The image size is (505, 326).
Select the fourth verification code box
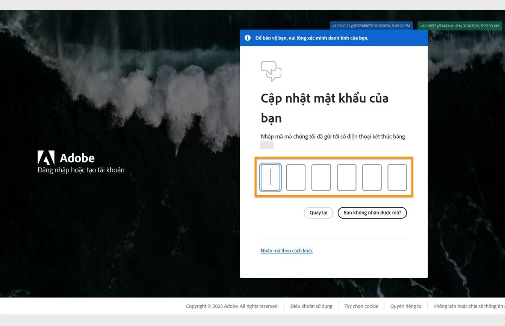pos(347,177)
